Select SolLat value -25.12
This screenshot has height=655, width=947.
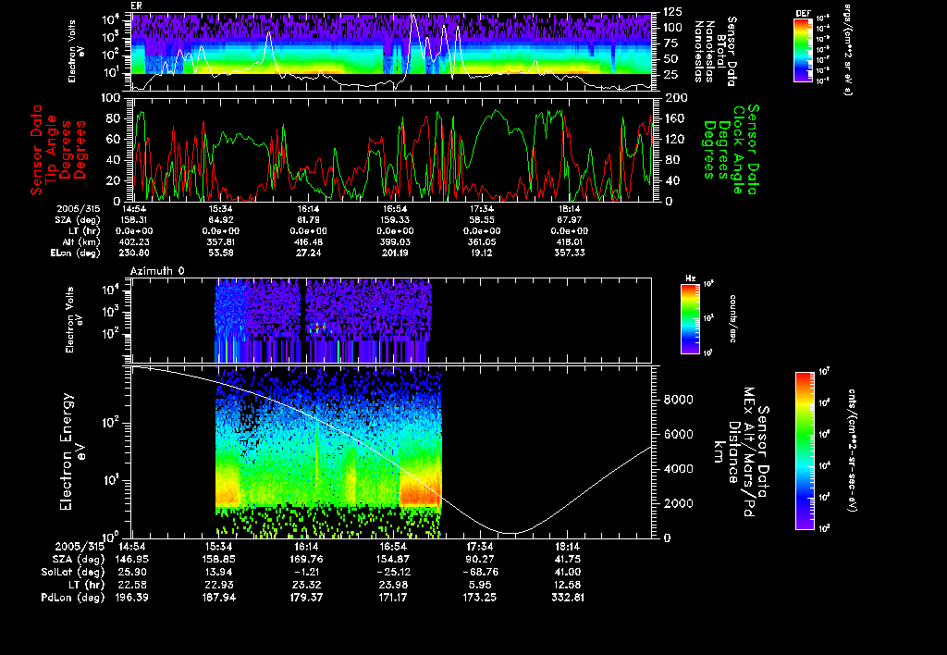(x=392, y=573)
